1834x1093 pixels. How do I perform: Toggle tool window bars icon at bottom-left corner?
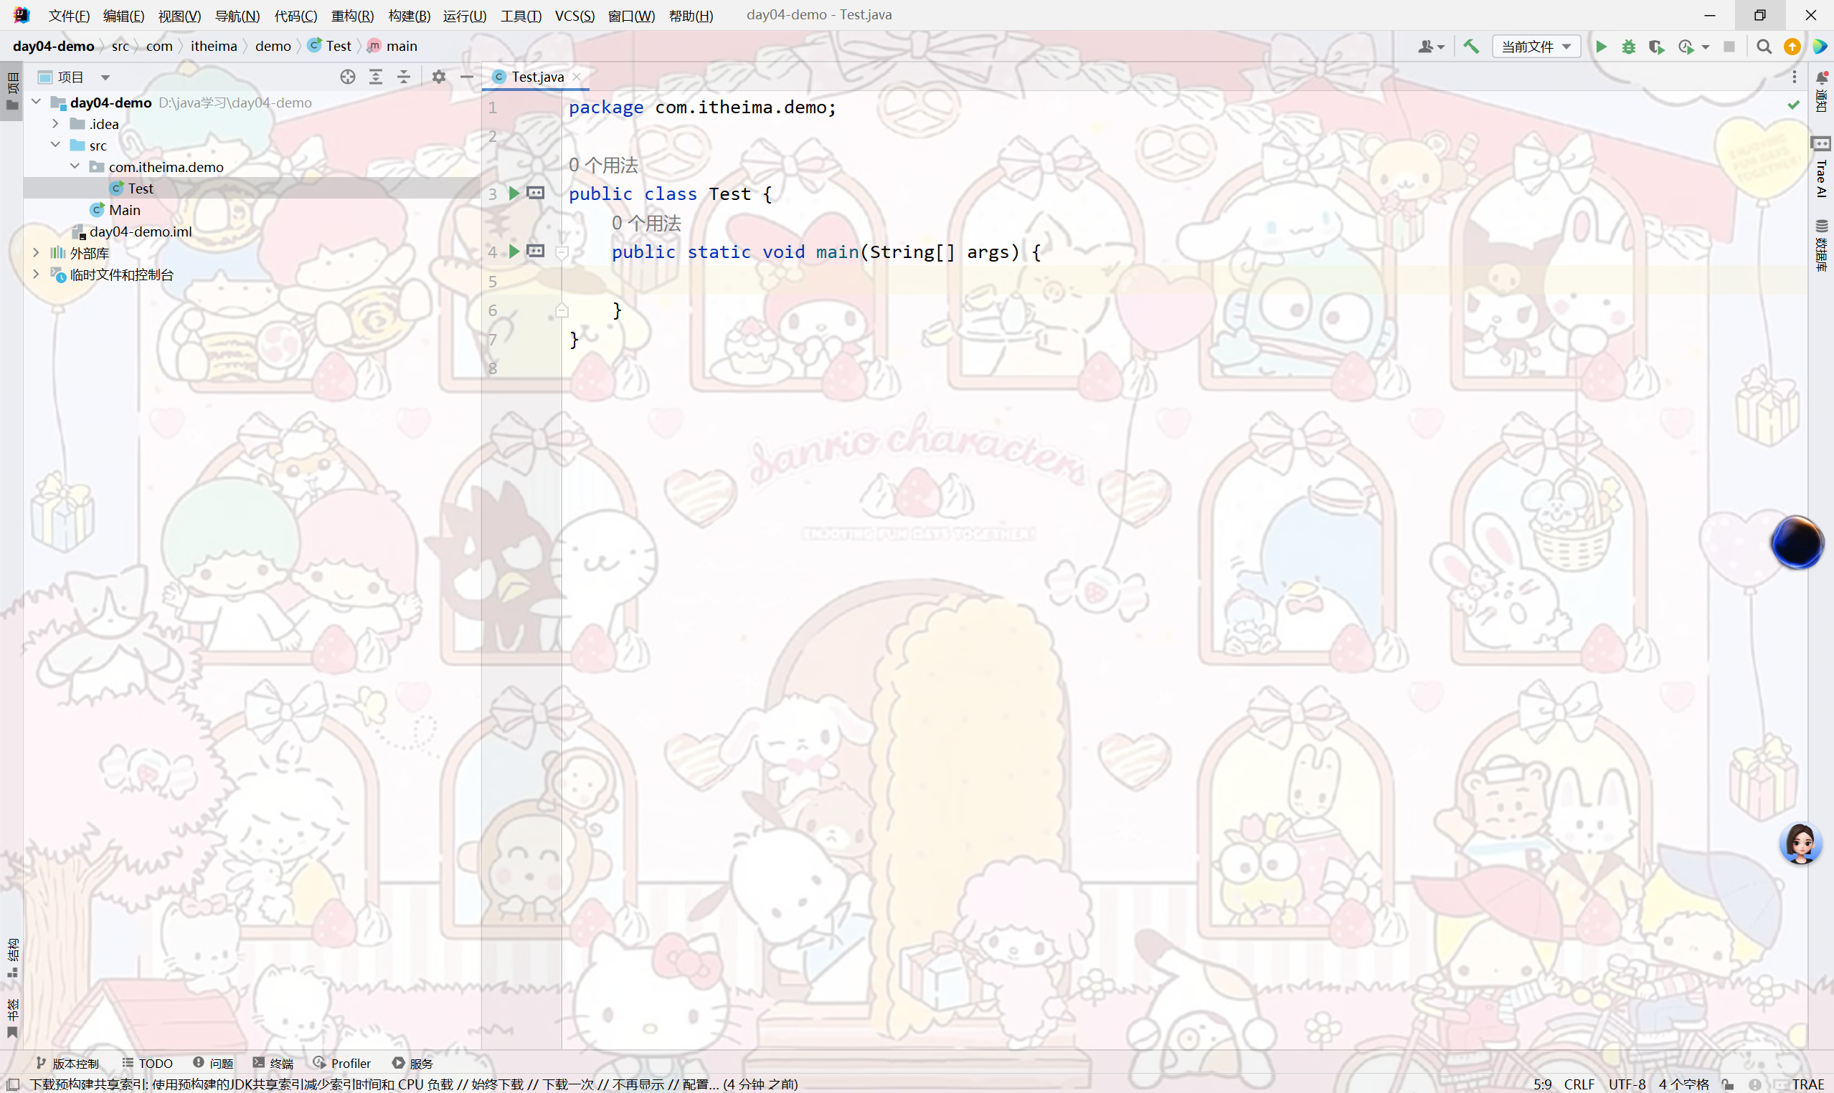pyautogui.click(x=12, y=1084)
